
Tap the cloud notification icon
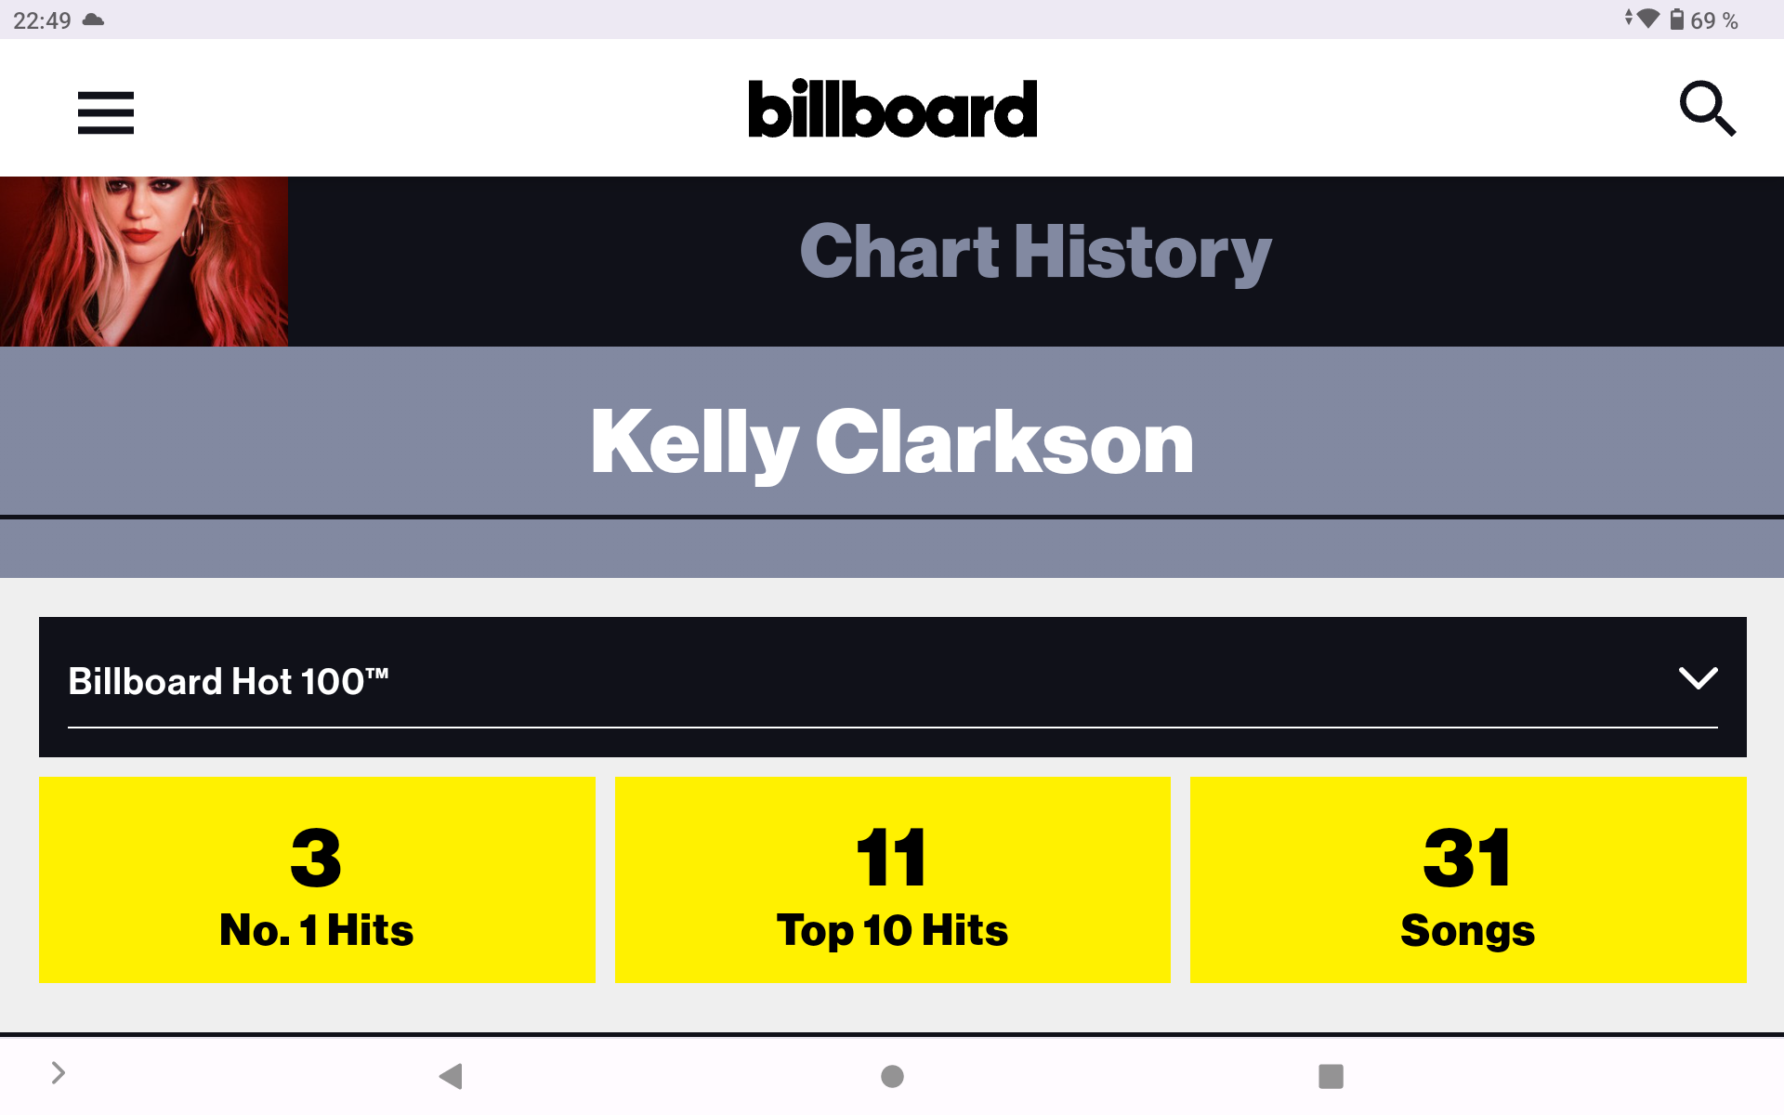pyautogui.click(x=93, y=20)
